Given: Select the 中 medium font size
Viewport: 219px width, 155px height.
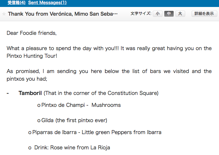Looking at the screenshot, I should (x=169, y=14).
